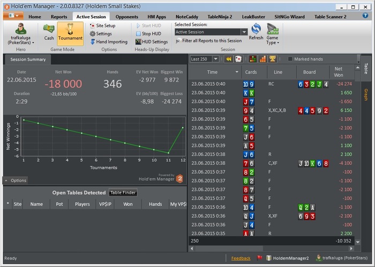Click the dice icon in hands toolbar
Image resolution: width=375 pixels, height=267 pixels.
click(x=238, y=59)
